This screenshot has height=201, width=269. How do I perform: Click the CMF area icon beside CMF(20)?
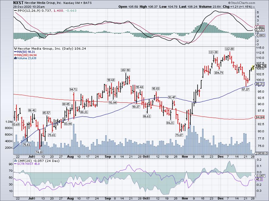point(16,161)
